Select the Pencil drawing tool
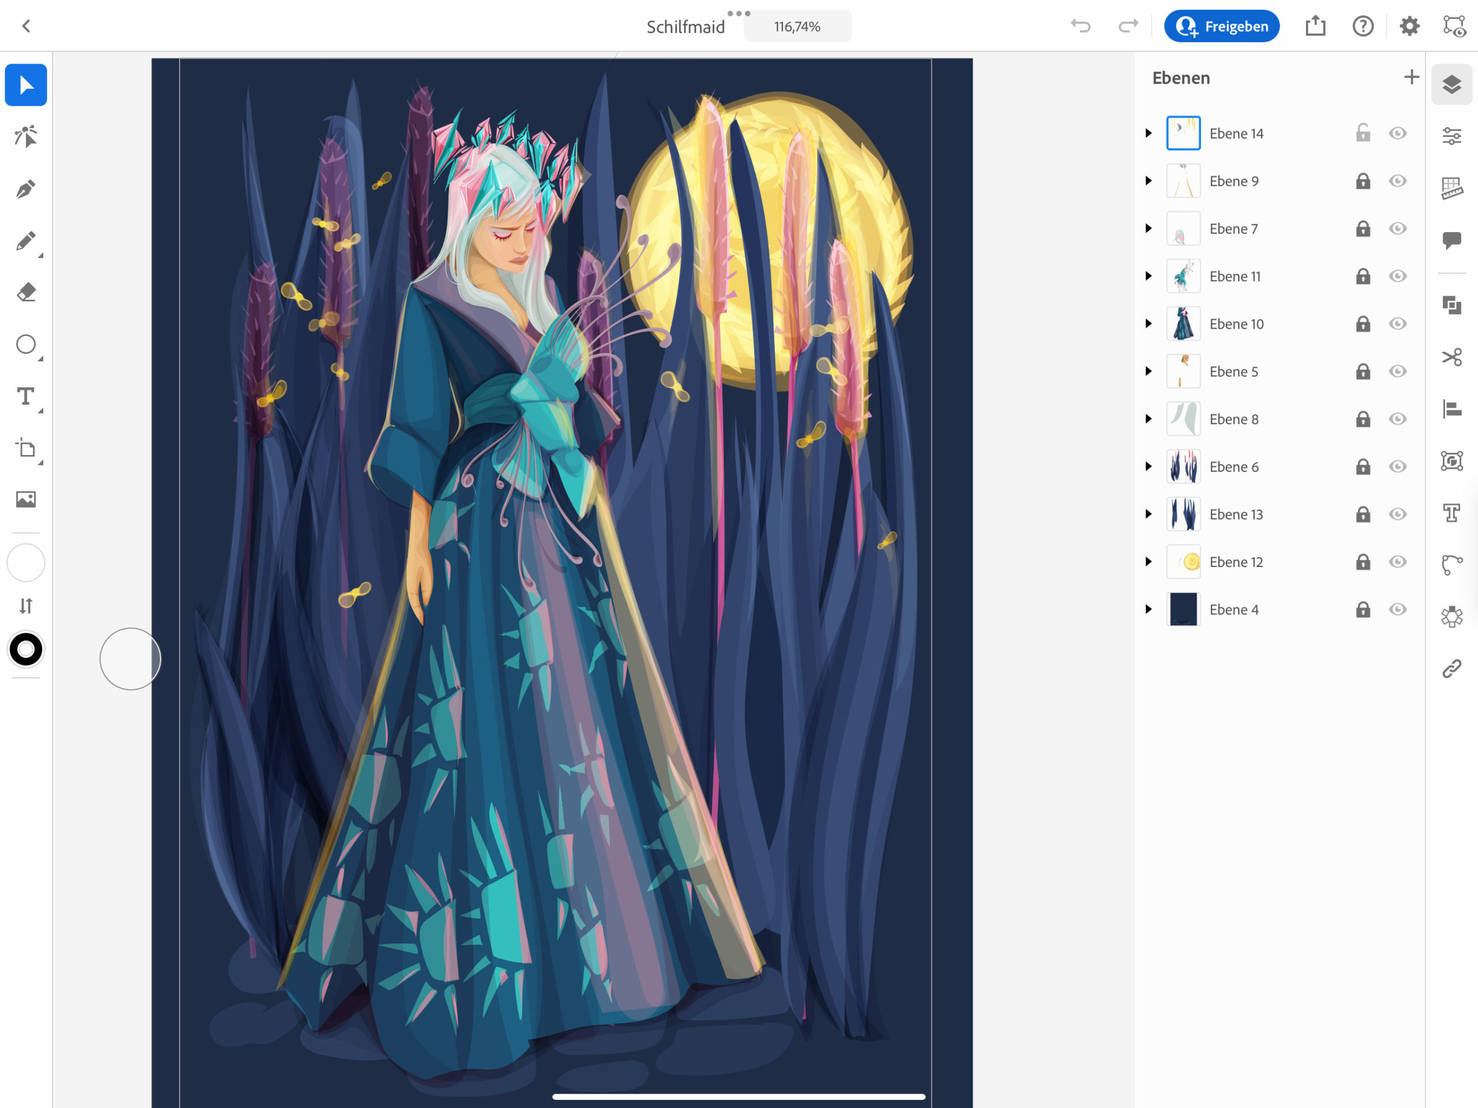Screen dimensions: 1478x1108 pos(25,241)
